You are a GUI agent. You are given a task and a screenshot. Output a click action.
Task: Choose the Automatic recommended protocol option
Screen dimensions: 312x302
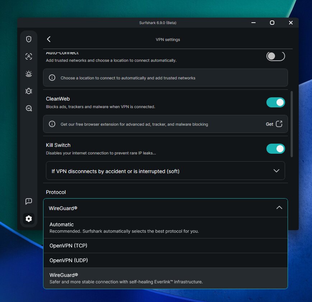(165, 227)
